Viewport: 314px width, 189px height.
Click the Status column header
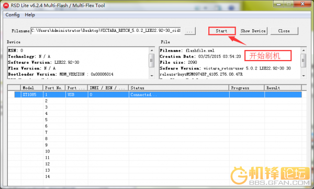[178, 88]
